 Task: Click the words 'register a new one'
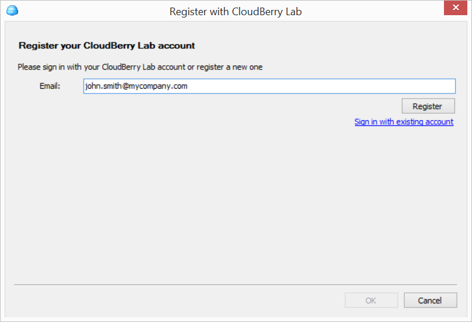click(x=230, y=67)
